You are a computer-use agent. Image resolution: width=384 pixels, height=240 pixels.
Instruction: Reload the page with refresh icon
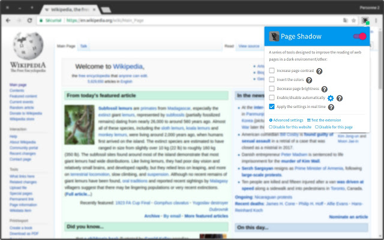(x=29, y=20)
